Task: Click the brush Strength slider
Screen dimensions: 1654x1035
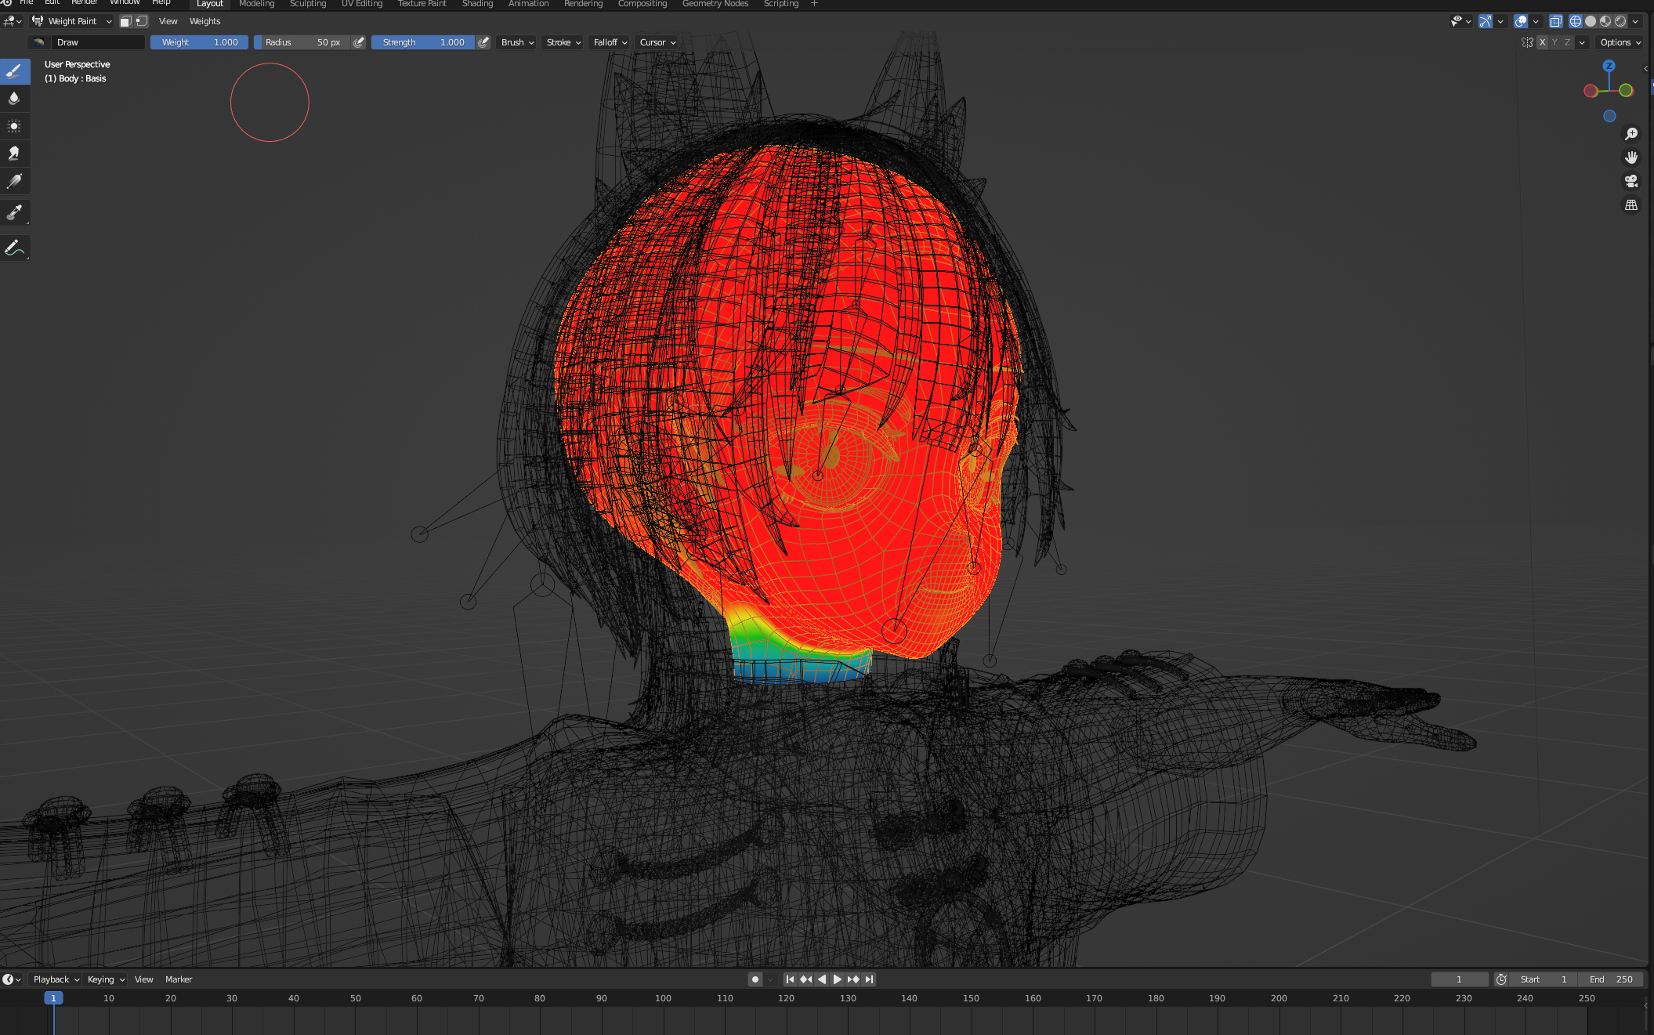Action: (x=423, y=42)
